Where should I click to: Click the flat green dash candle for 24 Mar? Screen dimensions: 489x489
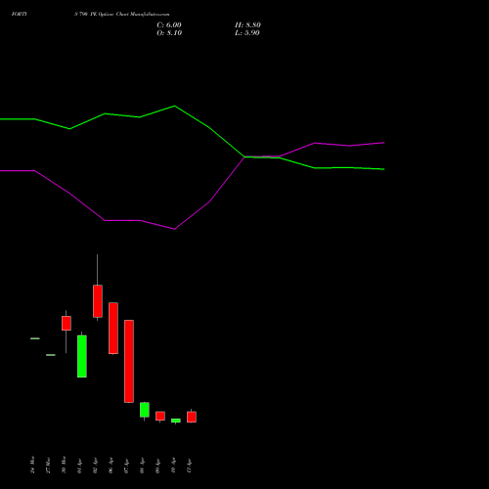point(35,338)
